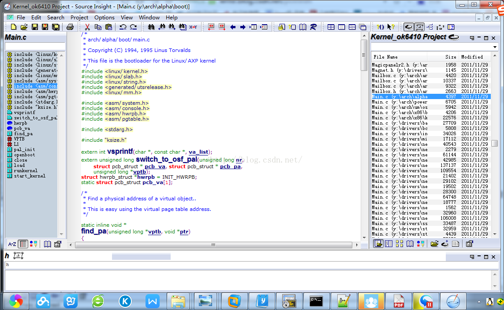Toggle the Context Window toolbar button
504x310 pixels.
(x=419, y=27)
